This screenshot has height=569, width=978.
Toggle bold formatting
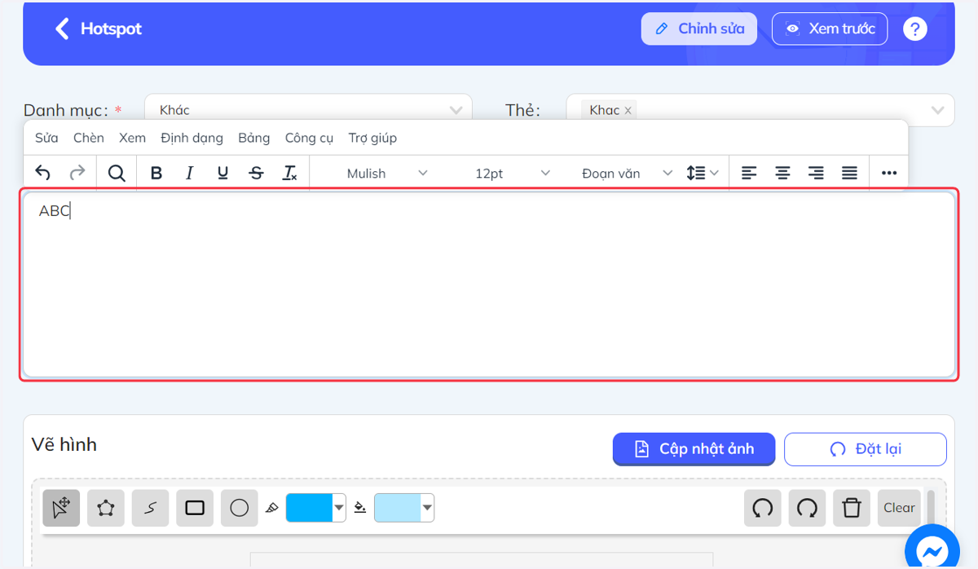[x=156, y=173]
